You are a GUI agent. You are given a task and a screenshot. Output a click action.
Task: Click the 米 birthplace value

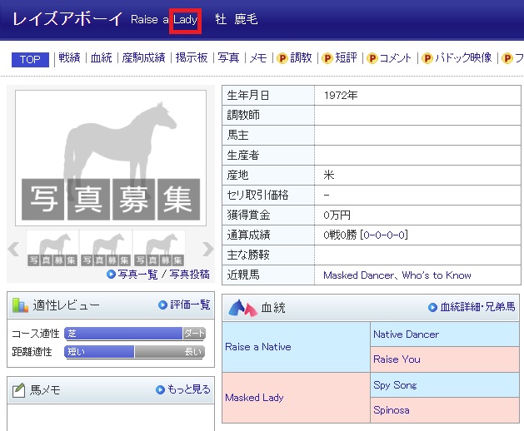pos(329,175)
